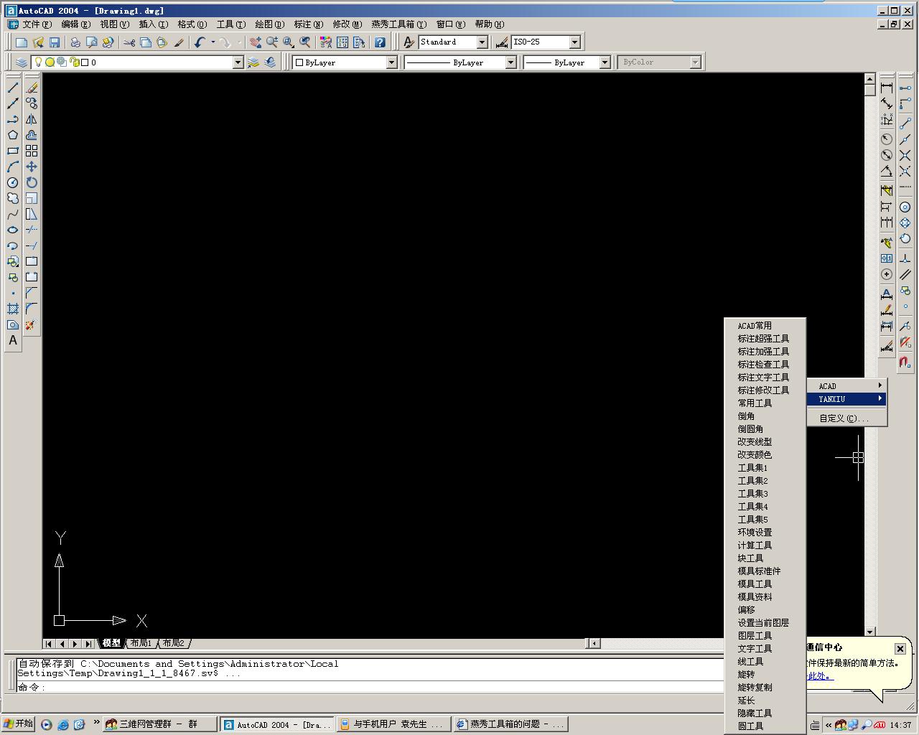This screenshot has height=735, width=919.
Task: Click the 开始 Start button
Action: pos(19,724)
